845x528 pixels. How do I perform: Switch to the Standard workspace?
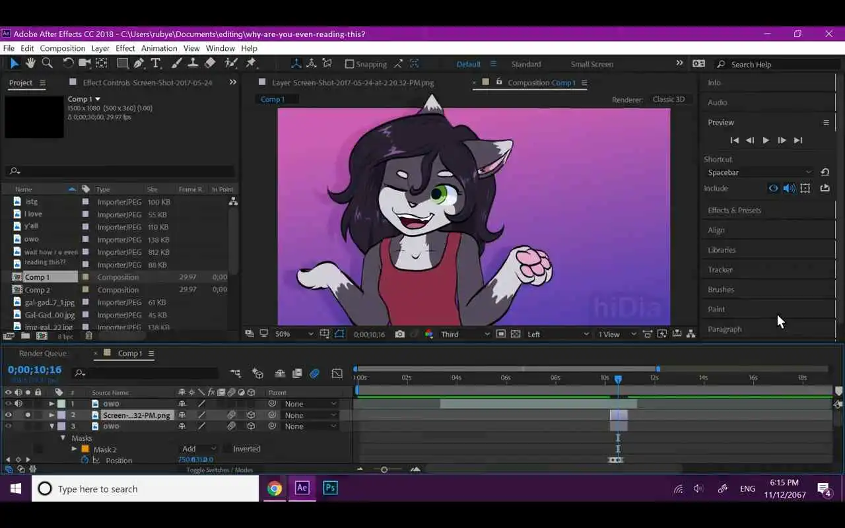pos(526,64)
